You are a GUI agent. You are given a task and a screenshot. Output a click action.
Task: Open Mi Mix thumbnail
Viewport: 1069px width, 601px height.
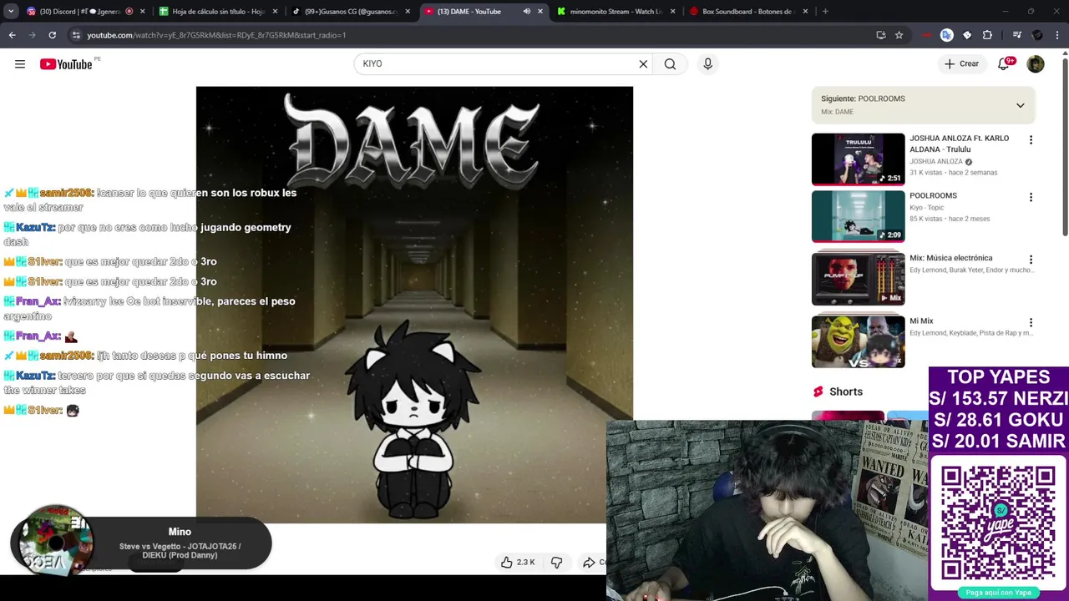coord(858,341)
